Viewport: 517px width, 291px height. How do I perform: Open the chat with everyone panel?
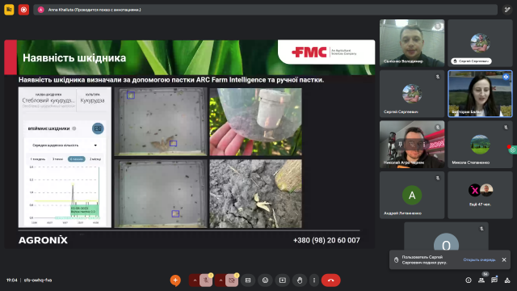click(x=494, y=280)
